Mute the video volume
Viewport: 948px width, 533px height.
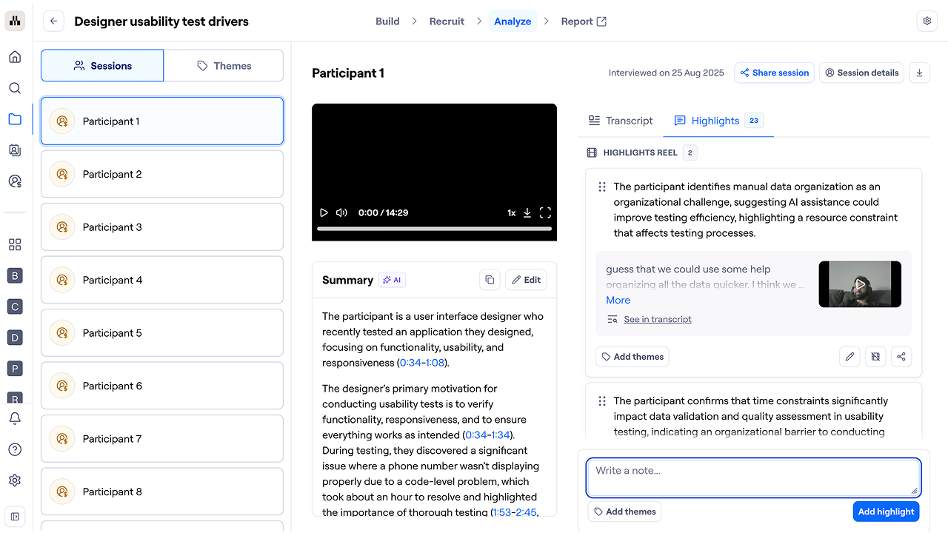[341, 212]
